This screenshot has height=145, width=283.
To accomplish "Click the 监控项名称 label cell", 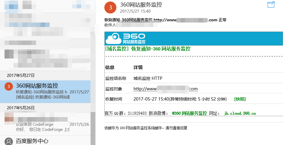I will (116, 78).
